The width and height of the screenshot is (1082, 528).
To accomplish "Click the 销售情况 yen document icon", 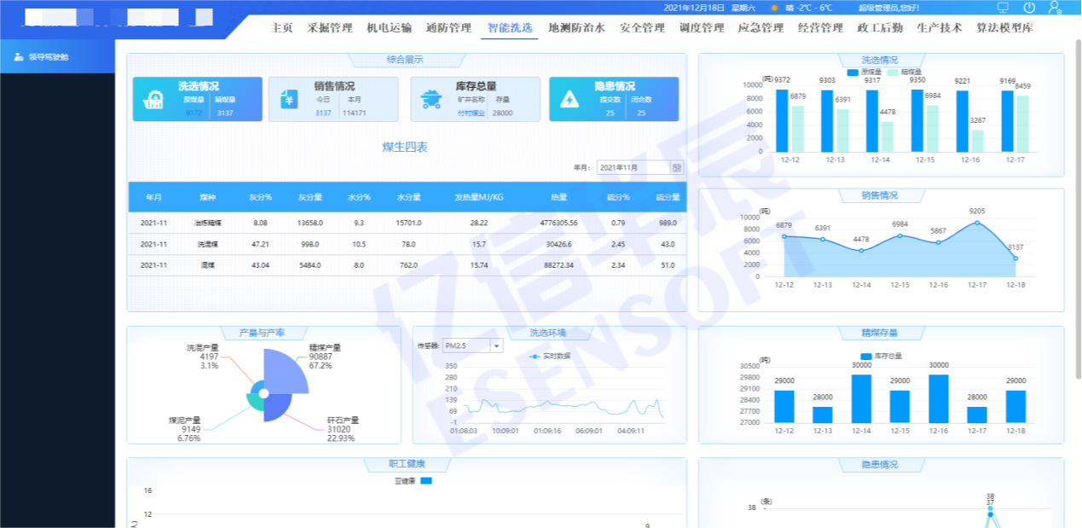I will 288,99.
